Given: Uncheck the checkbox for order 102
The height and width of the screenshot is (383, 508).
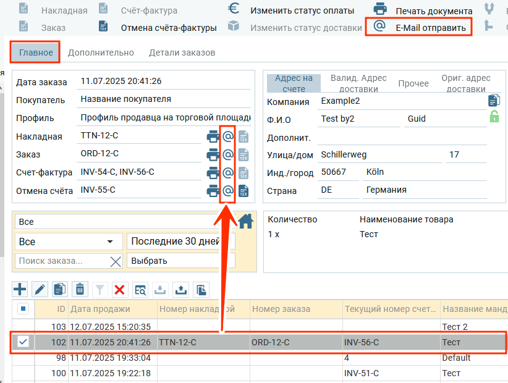Looking at the screenshot, I should [23, 342].
